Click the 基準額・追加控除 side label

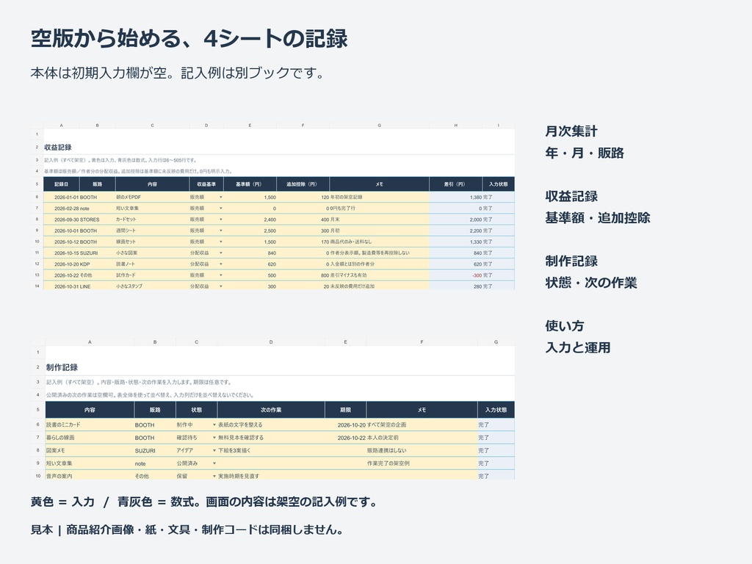pos(598,217)
